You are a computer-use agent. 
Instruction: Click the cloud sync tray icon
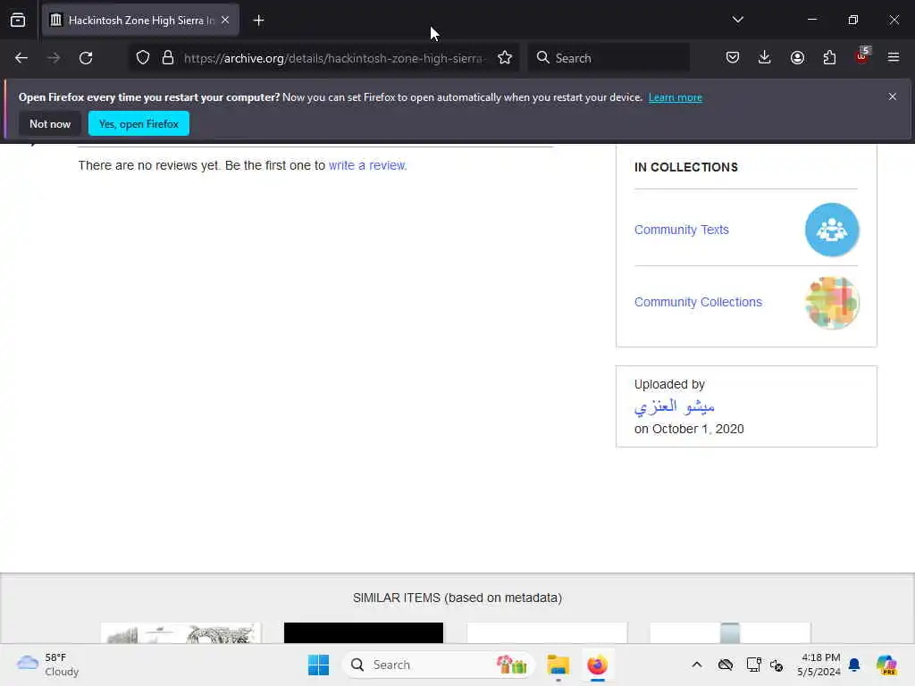click(726, 665)
